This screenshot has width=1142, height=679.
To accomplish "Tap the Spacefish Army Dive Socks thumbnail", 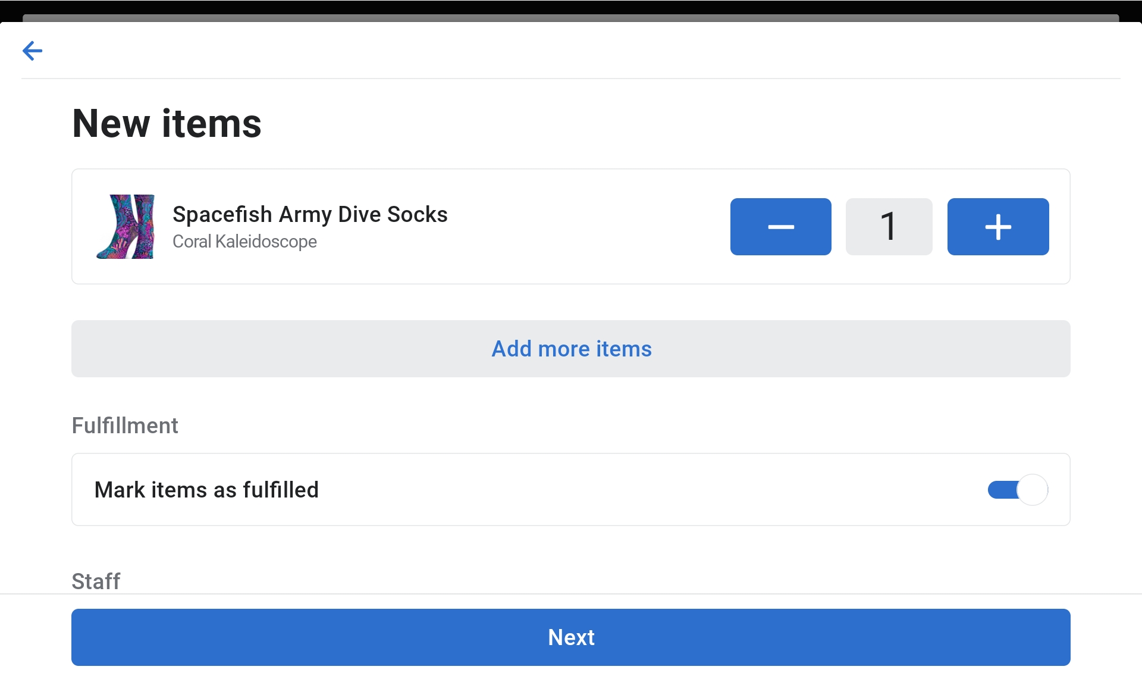I will 126,227.
